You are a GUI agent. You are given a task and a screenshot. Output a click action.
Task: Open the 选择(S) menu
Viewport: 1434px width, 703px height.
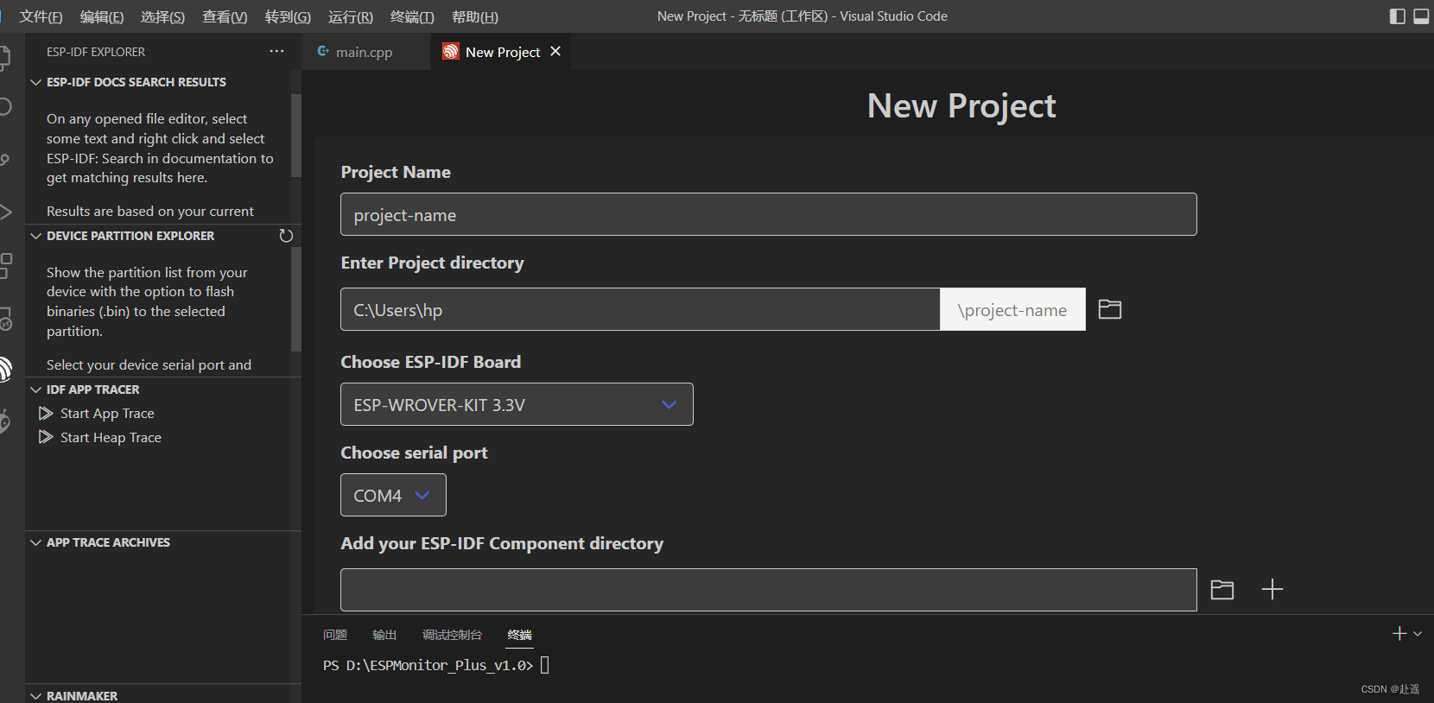pyautogui.click(x=162, y=16)
